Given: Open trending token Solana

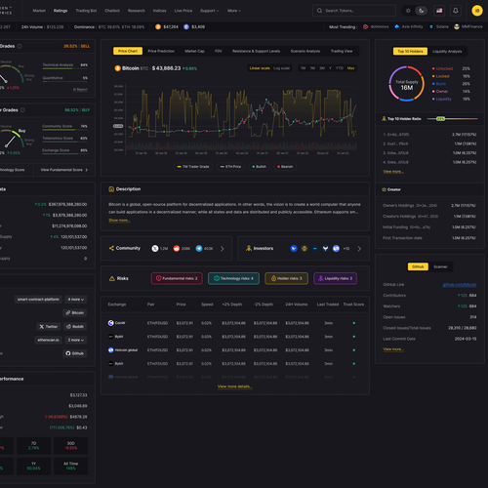Looking at the screenshot, I should pyautogui.click(x=438, y=26).
